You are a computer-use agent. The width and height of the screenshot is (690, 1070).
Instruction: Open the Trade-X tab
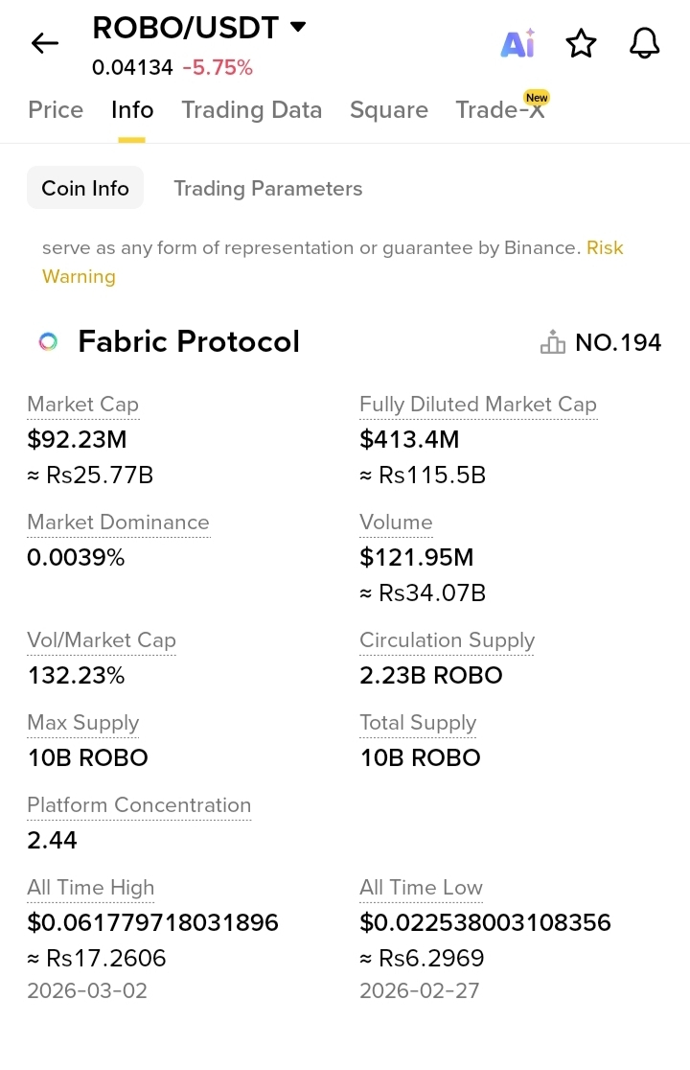[x=500, y=110]
